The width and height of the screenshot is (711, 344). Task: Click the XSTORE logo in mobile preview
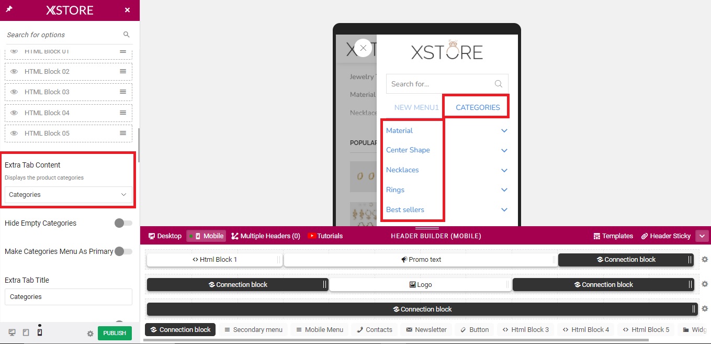(x=447, y=51)
